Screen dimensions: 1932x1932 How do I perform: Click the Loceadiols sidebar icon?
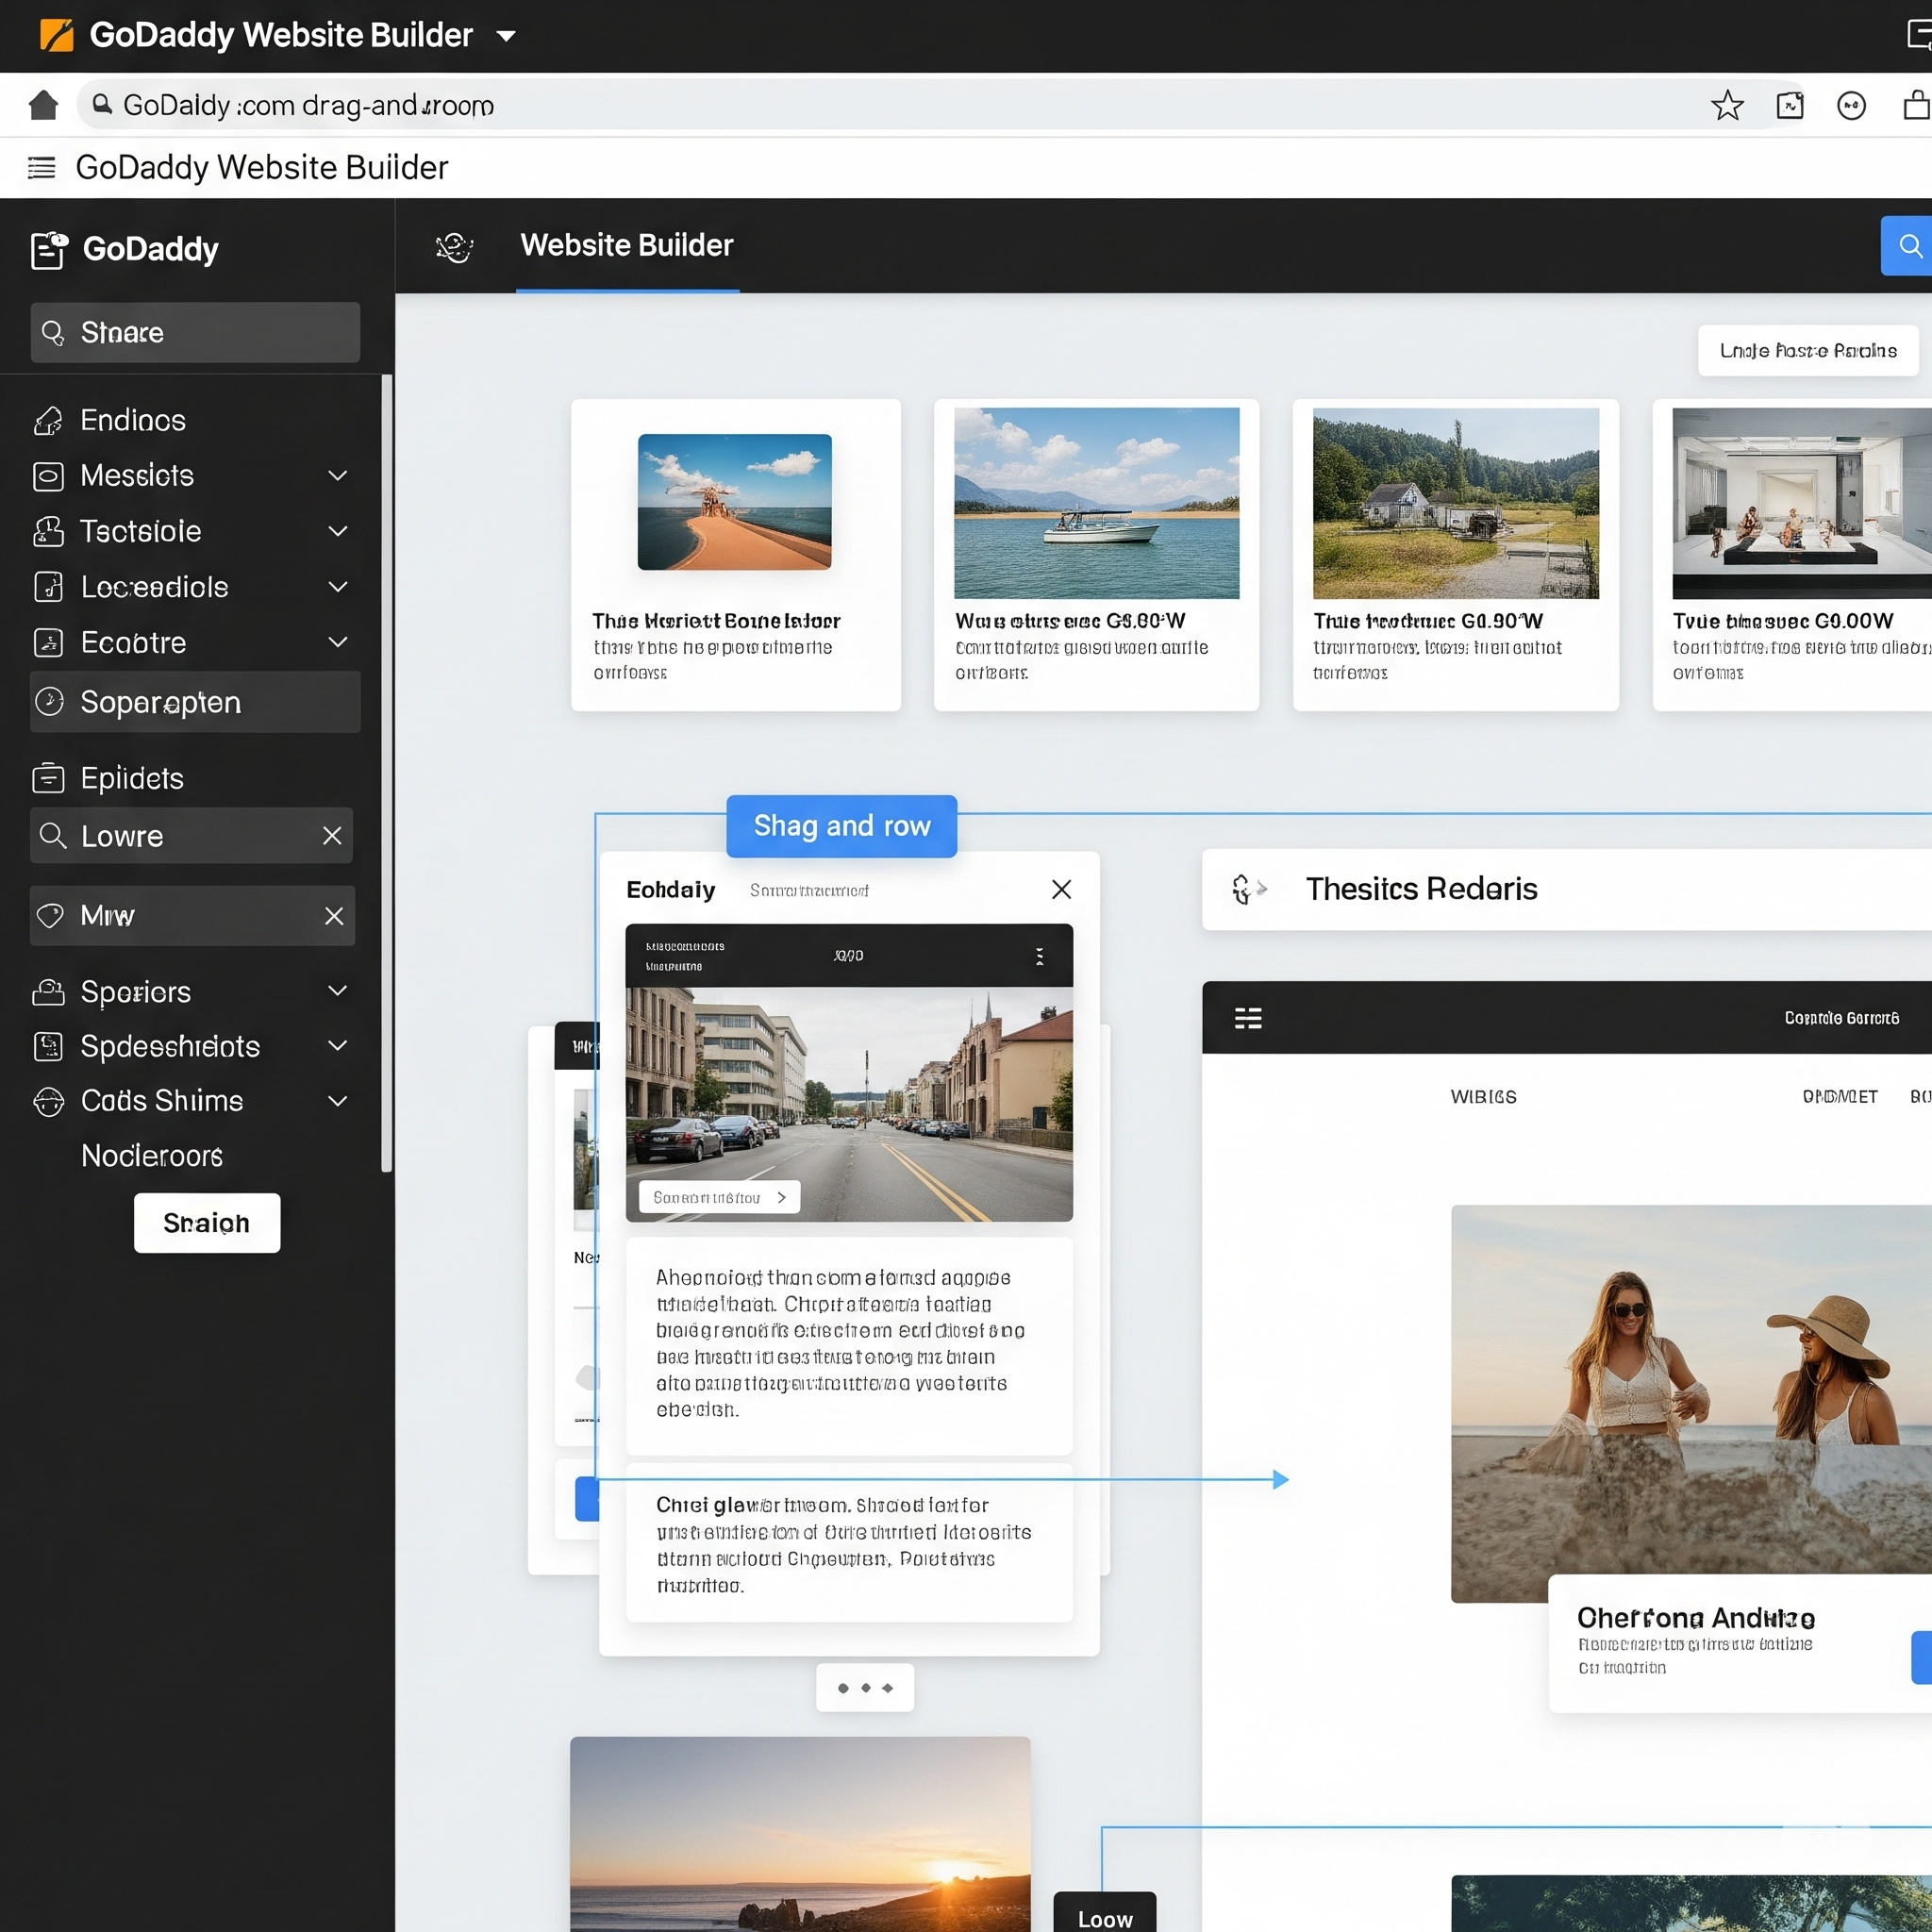[48, 587]
